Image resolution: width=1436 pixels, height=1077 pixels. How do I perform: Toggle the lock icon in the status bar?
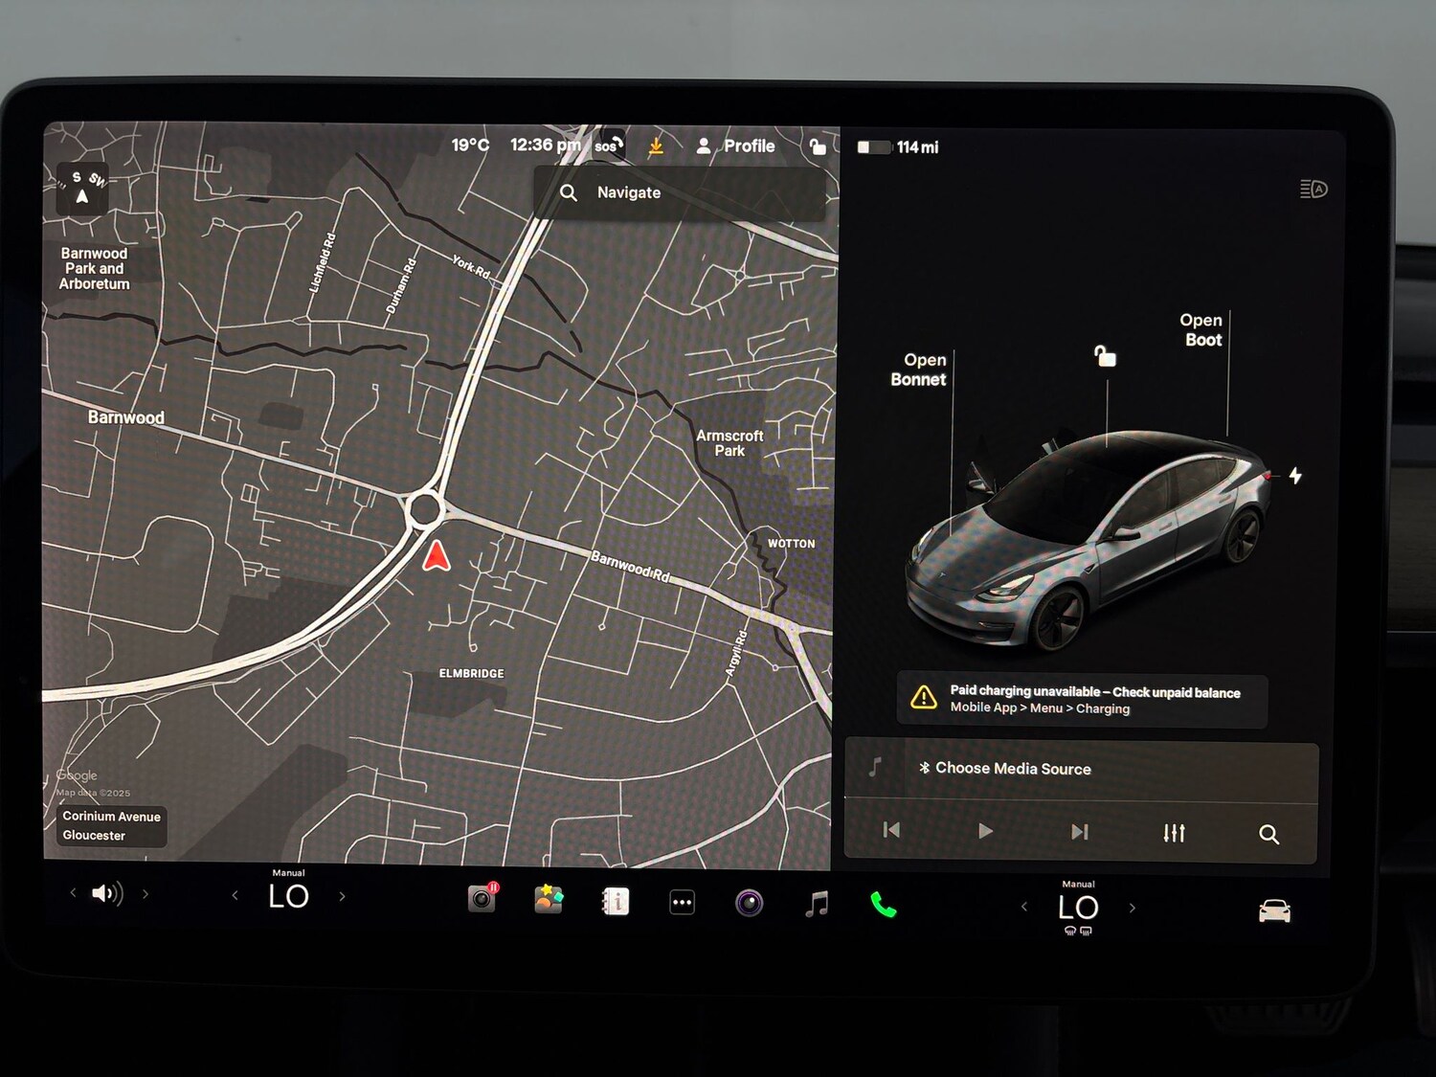point(817,146)
